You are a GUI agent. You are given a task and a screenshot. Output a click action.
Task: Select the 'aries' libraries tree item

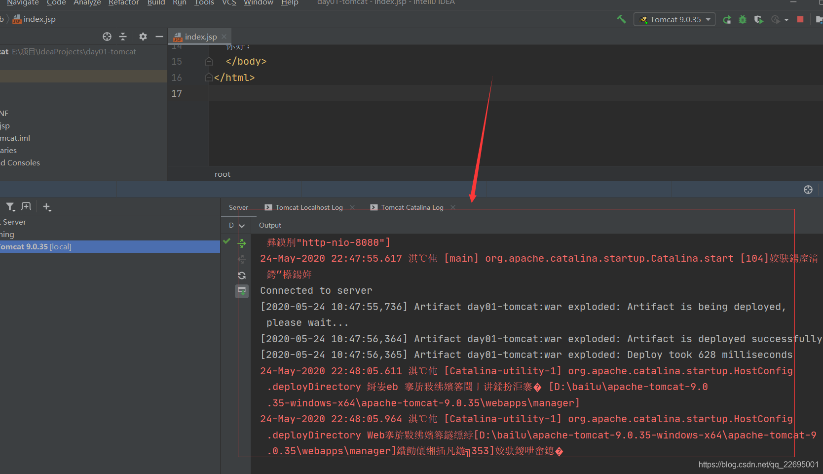[8, 151]
